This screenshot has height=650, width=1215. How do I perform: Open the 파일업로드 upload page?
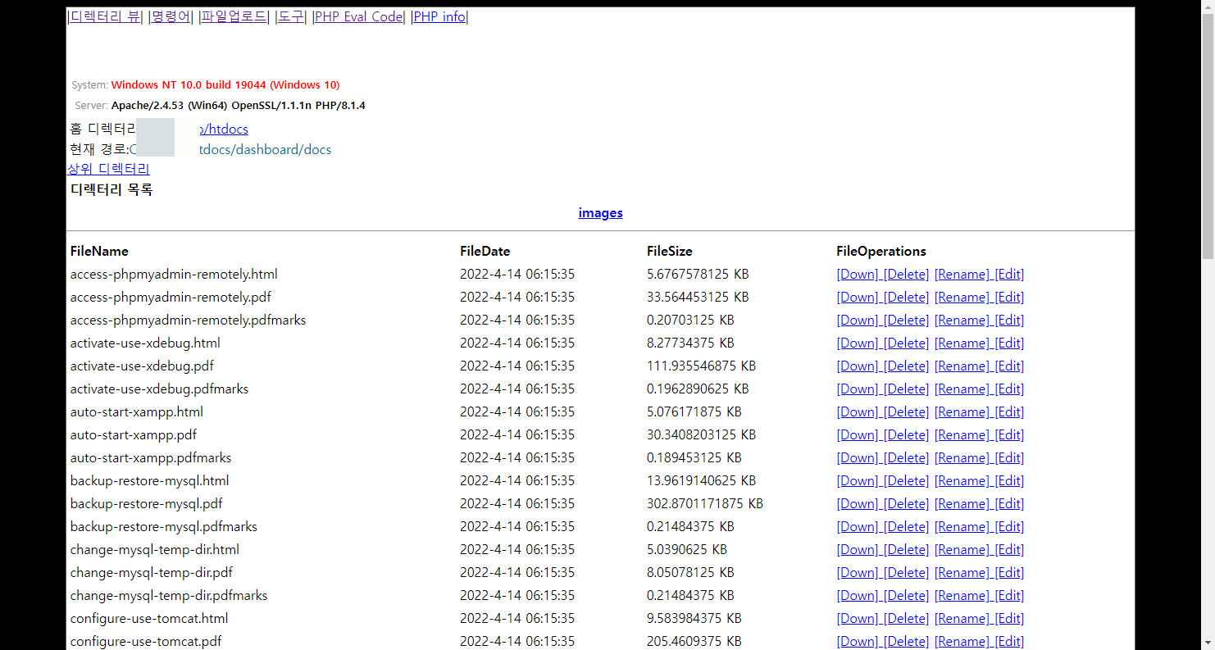pyautogui.click(x=233, y=16)
